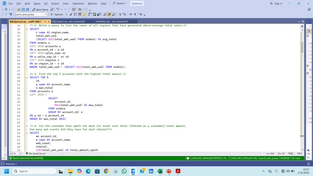Collapse the SELECT block at line 65
Screen dimensions: 313x176
(x=27, y=133)
